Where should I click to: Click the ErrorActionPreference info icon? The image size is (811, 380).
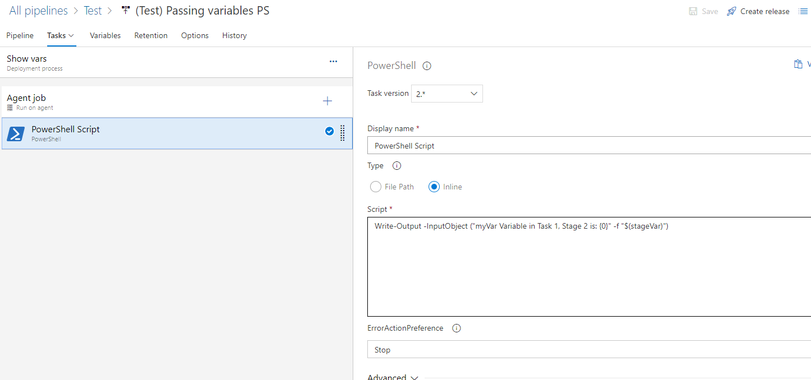click(x=457, y=328)
